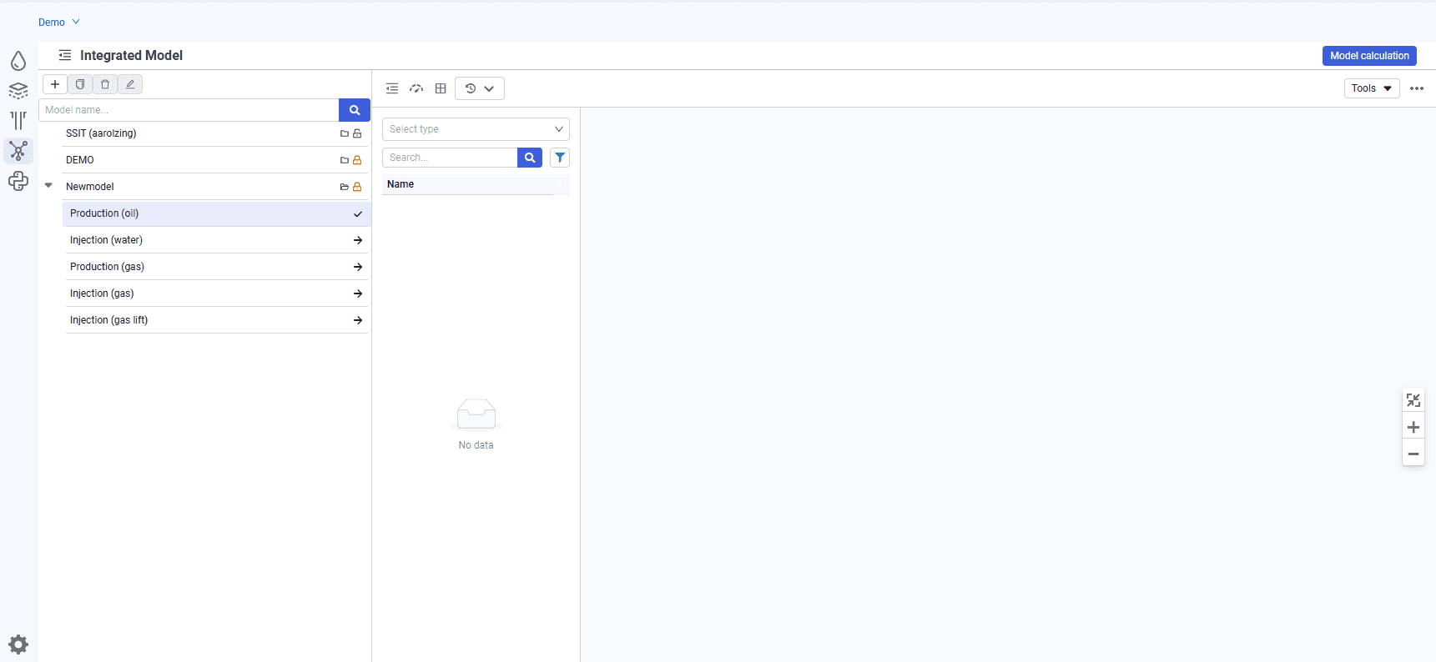Image resolution: width=1436 pixels, height=662 pixels.
Task: Select the Production (oil) network
Action: pos(216,213)
